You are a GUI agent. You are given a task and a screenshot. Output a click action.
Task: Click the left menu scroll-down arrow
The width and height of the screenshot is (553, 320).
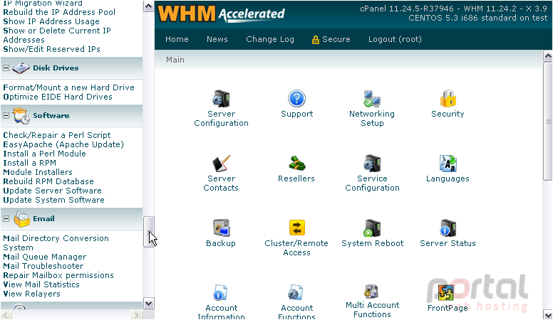(x=149, y=304)
